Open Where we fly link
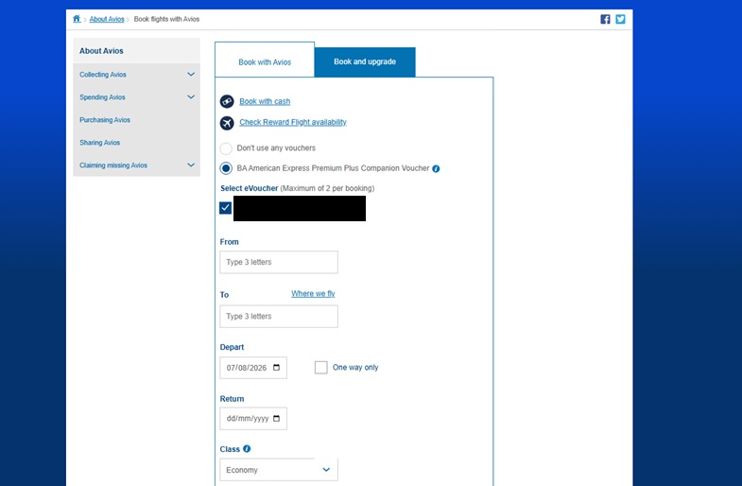 (313, 293)
